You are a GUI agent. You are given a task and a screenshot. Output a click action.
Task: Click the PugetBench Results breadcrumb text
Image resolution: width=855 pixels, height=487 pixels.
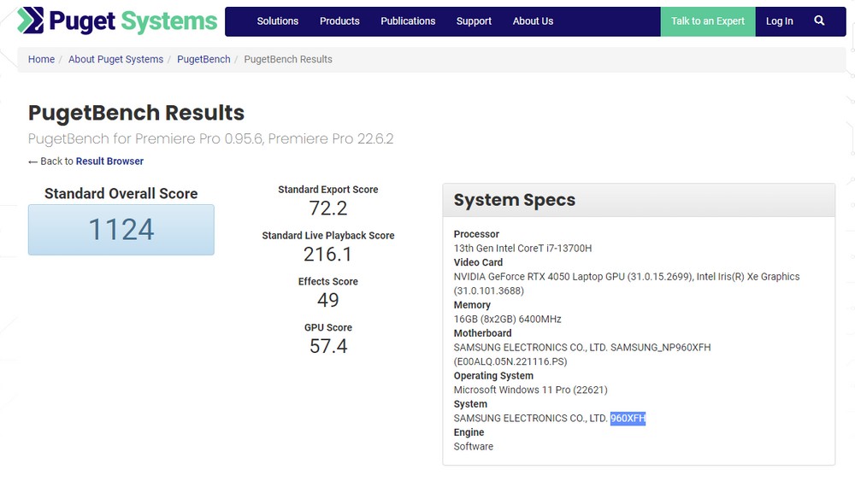(288, 59)
